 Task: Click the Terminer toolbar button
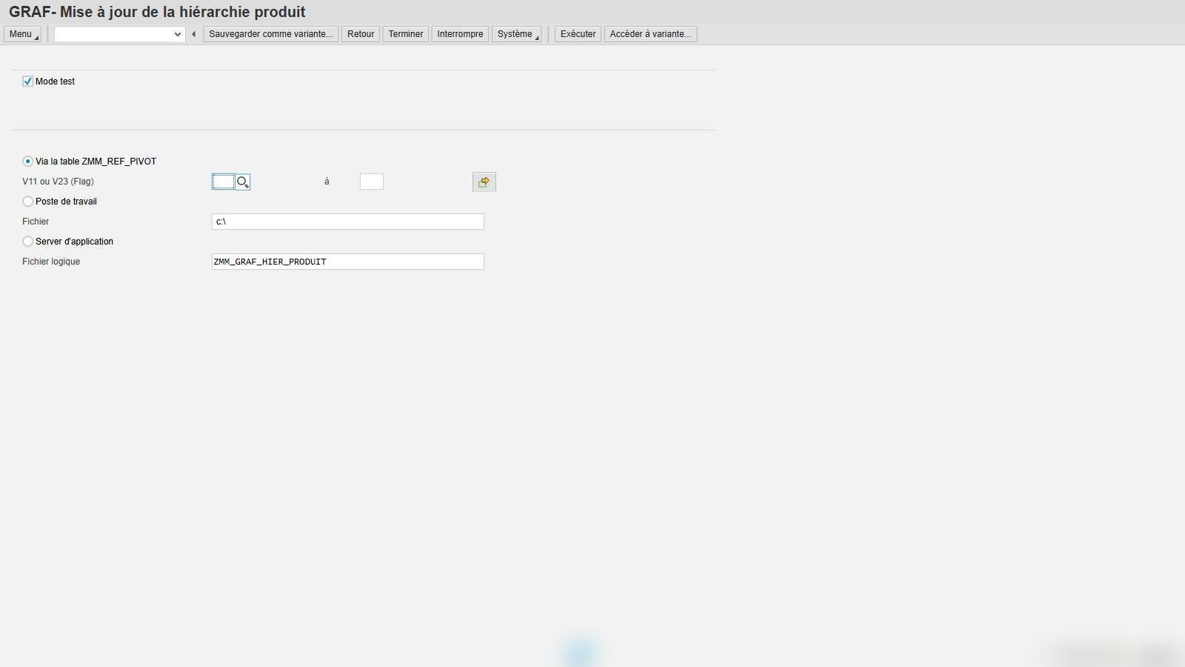406,34
